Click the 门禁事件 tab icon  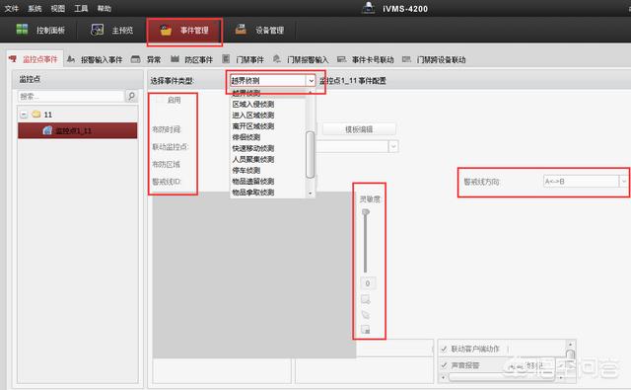tap(226, 59)
